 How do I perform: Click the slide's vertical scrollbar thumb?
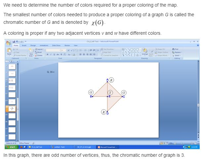[198, 105]
